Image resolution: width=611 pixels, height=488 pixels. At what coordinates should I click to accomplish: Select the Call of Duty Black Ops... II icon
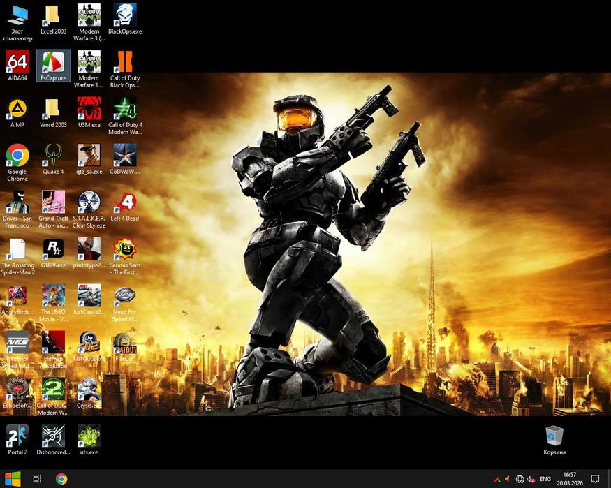[125, 69]
